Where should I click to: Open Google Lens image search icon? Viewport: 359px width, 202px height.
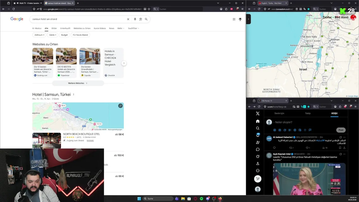pyautogui.click(x=141, y=19)
